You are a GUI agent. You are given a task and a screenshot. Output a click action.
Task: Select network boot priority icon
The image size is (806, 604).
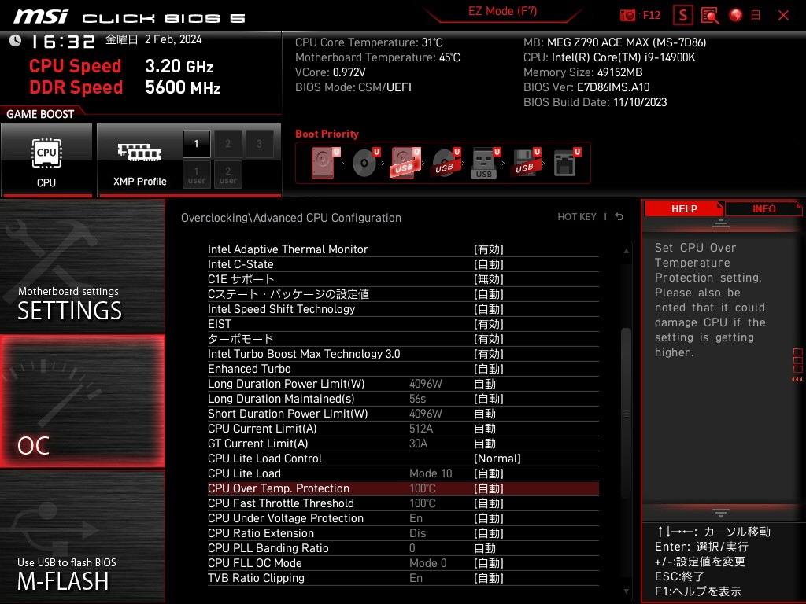(567, 163)
